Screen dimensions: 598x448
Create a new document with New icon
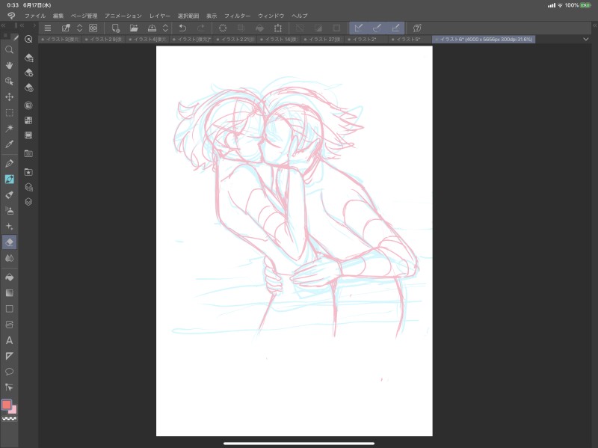pyautogui.click(x=116, y=28)
